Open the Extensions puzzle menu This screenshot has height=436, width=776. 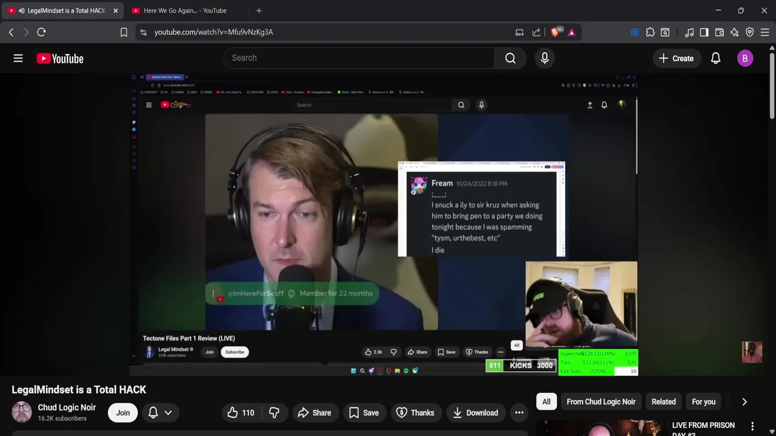650,32
